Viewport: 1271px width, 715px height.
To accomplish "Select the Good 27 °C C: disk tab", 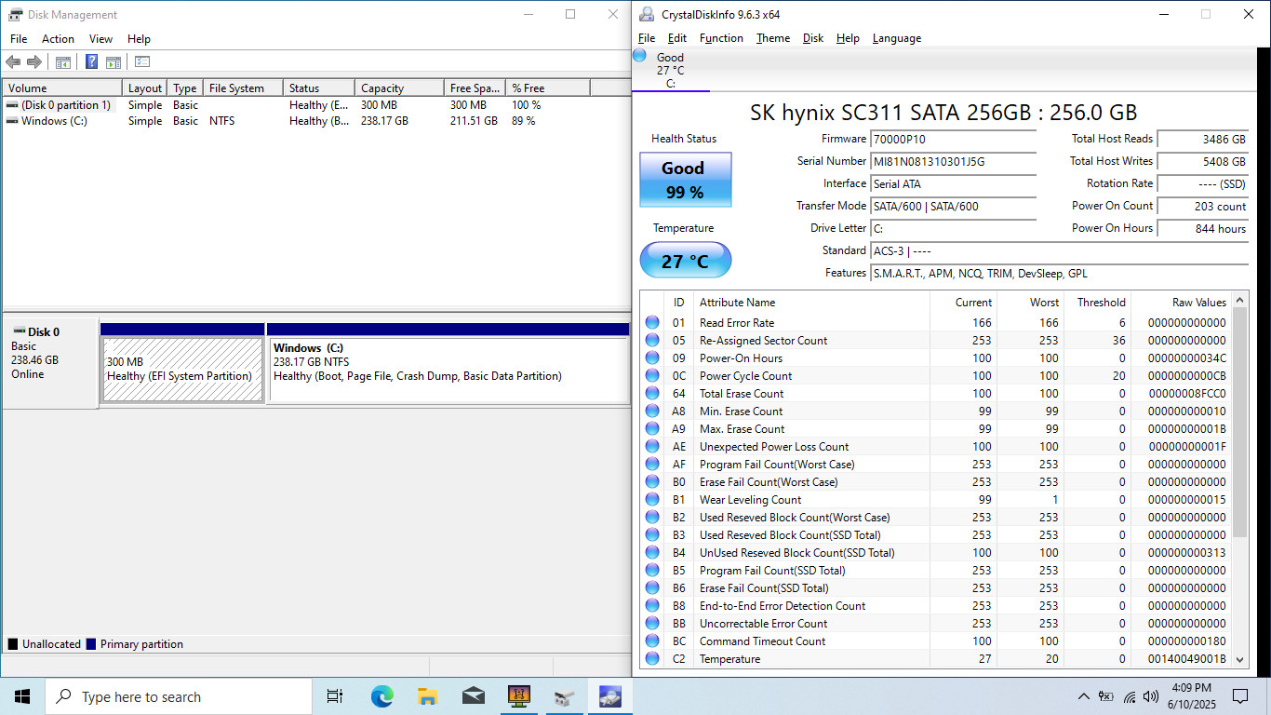I will pos(670,71).
